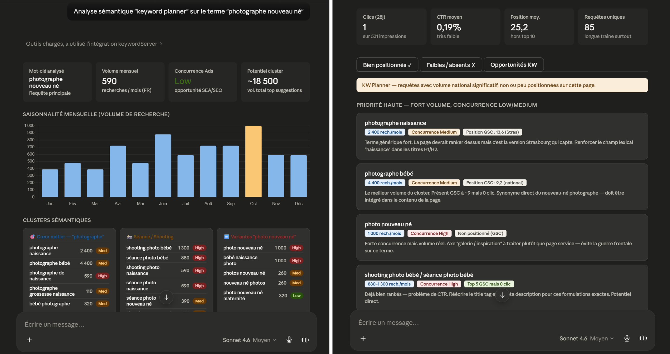Click the Requêtes uniques 85 card
The height and width of the screenshot is (354, 670).
point(613,26)
